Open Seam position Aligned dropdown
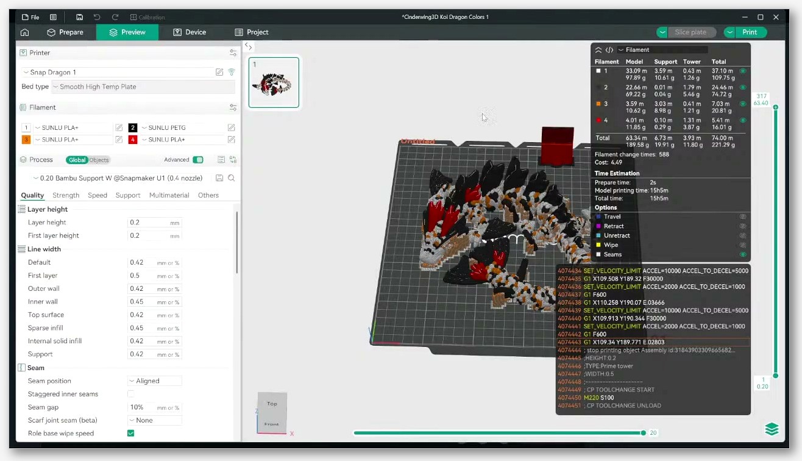Screen dimensions: 802x461 (155, 381)
